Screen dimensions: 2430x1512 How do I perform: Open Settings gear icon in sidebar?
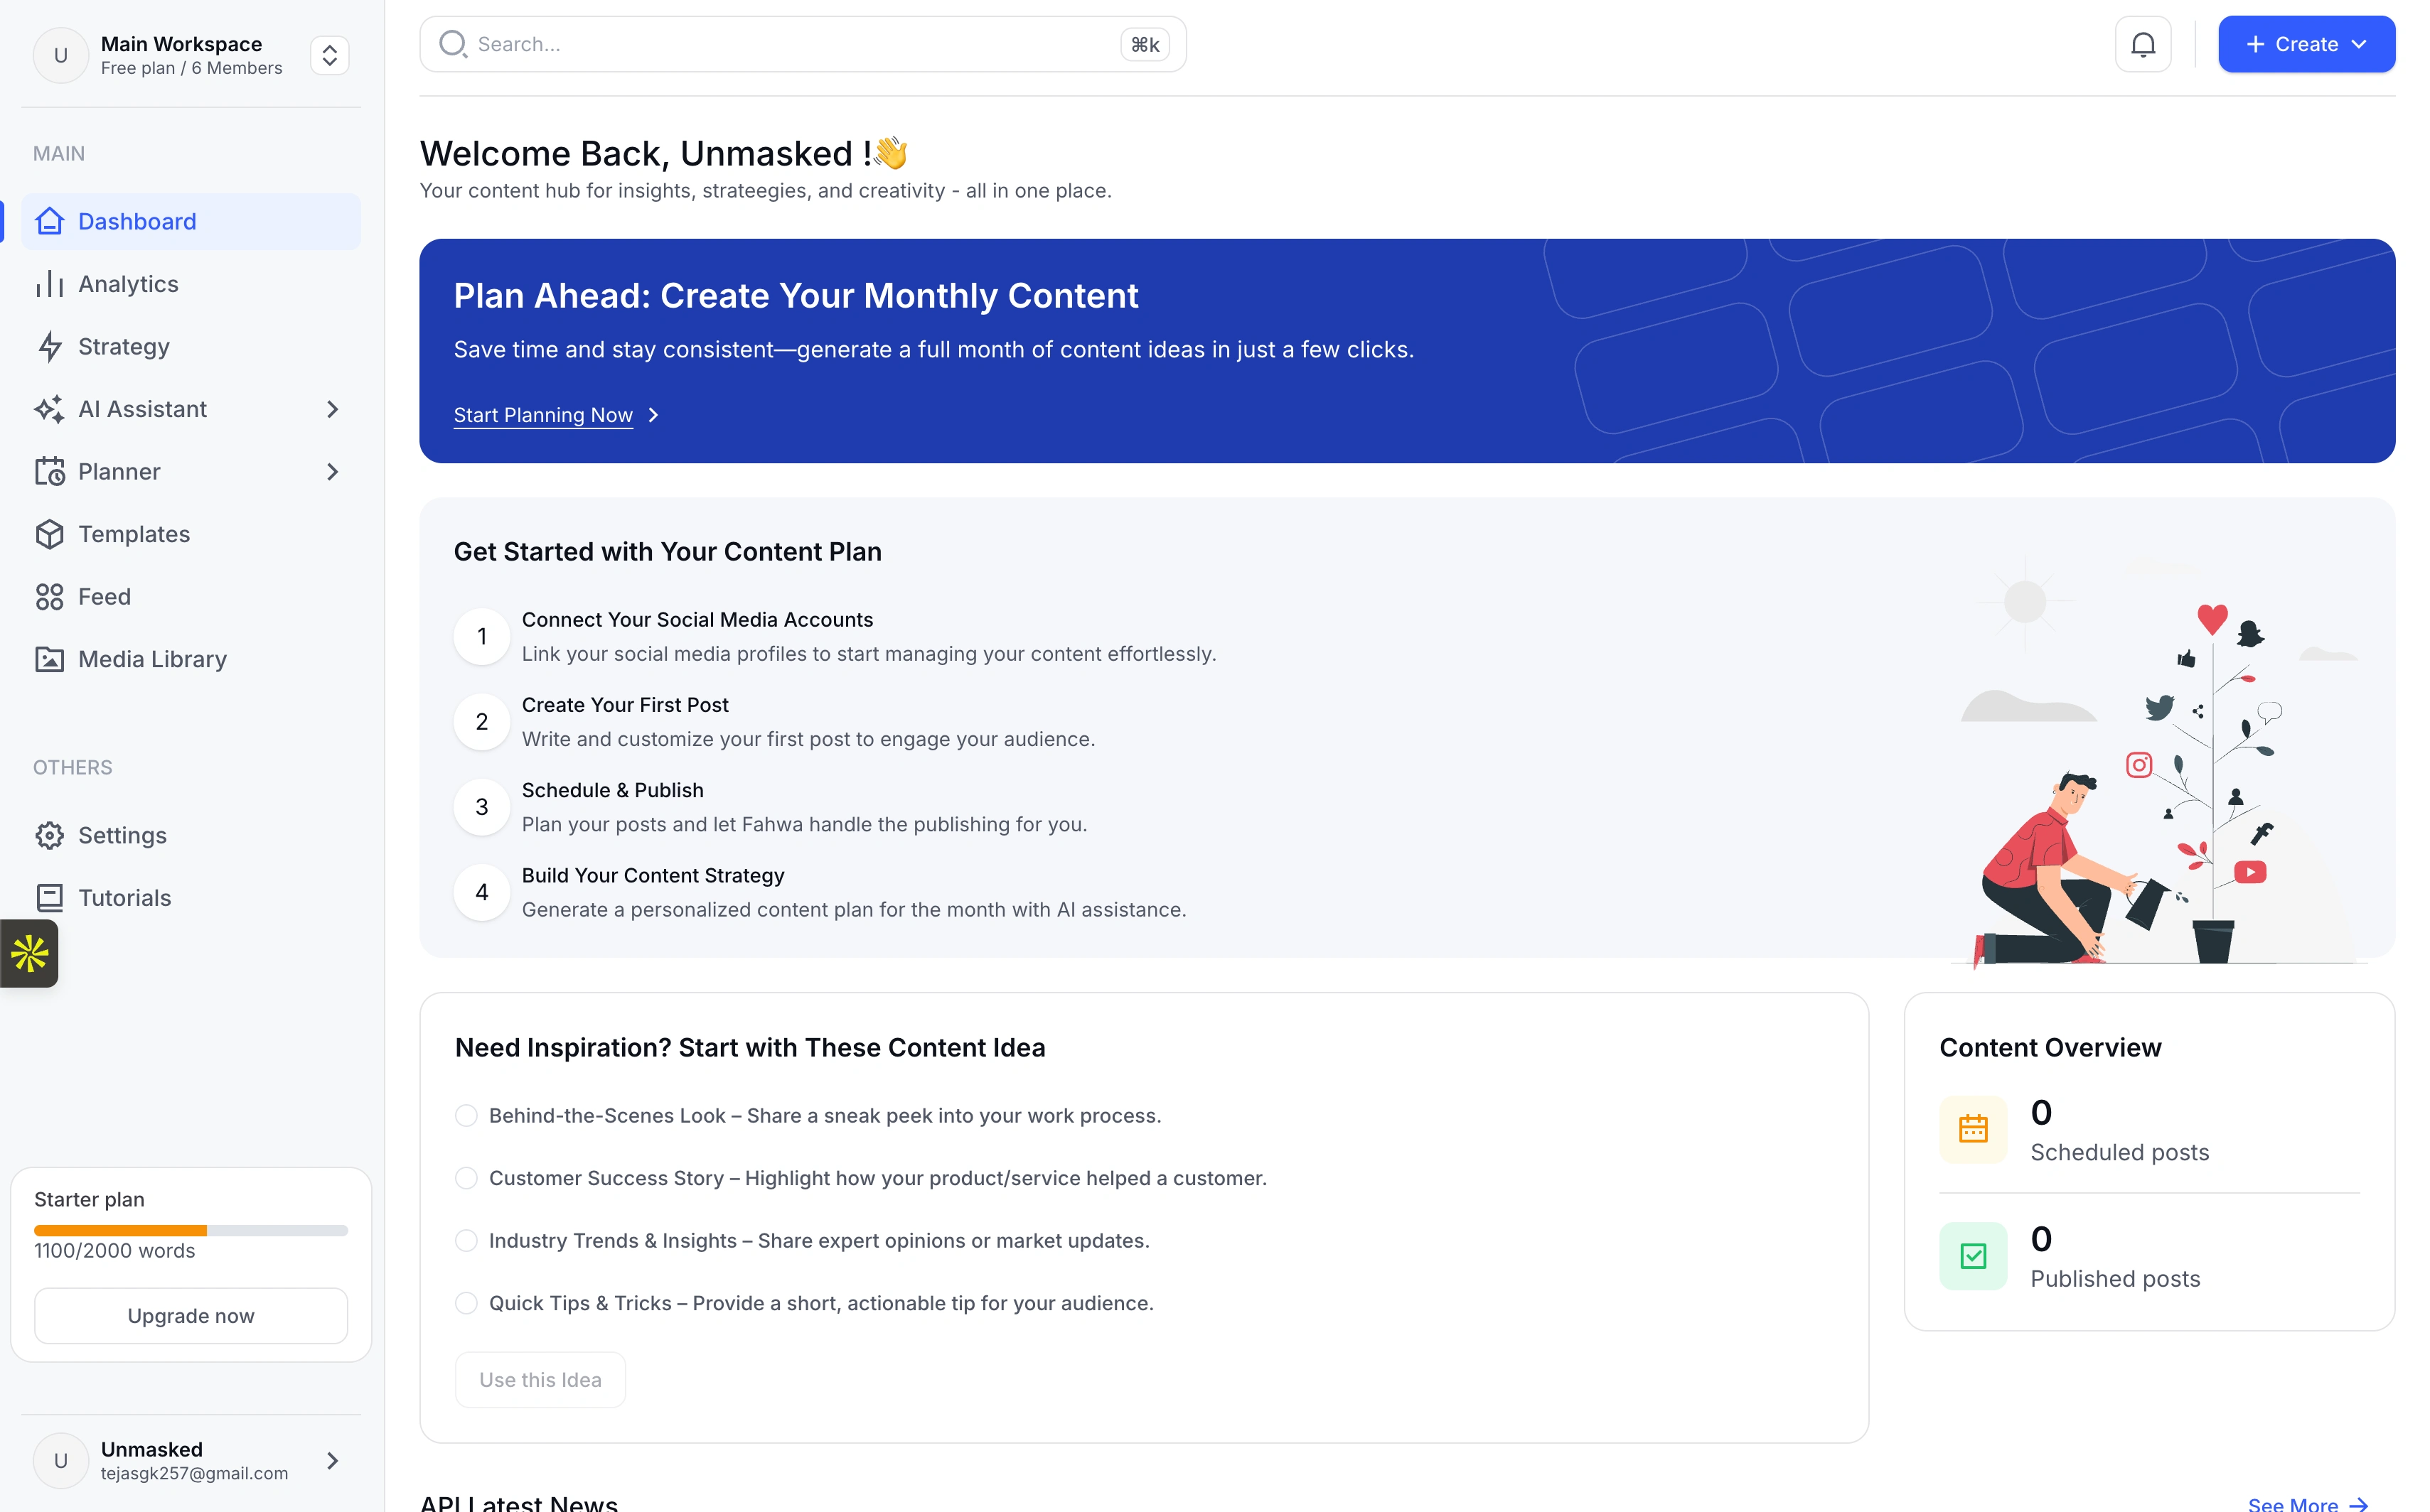click(x=49, y=835)
